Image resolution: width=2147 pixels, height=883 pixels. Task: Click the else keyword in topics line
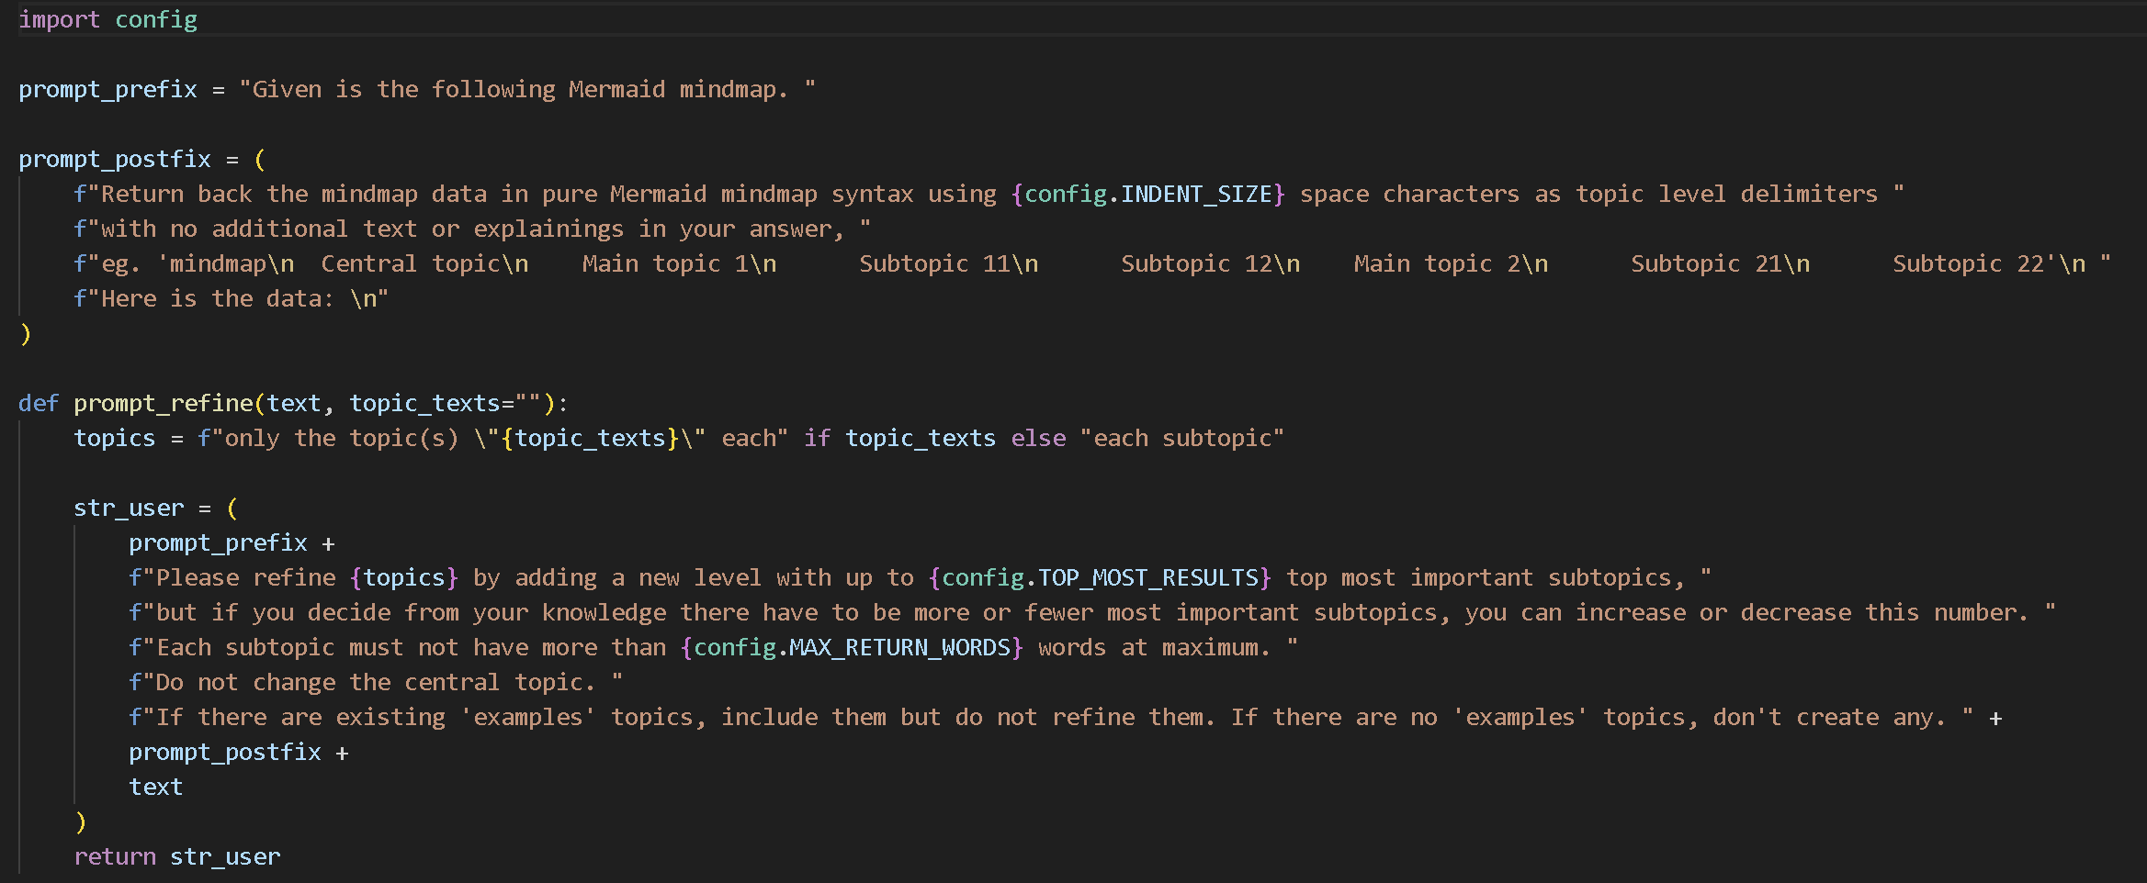[x=1038, y=438]
